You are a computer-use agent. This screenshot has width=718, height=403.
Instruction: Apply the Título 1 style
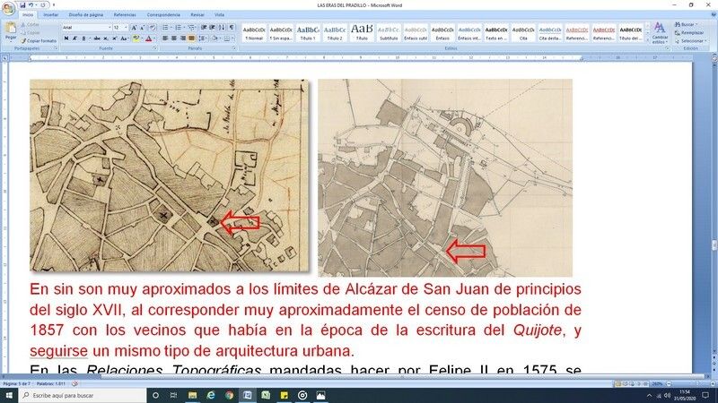(x=308, y=32)
